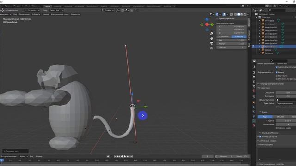The width and height of the screenshot is (296, 166).
Task: Open the Object properties orange square tab
Action: (x=254, y=102)
